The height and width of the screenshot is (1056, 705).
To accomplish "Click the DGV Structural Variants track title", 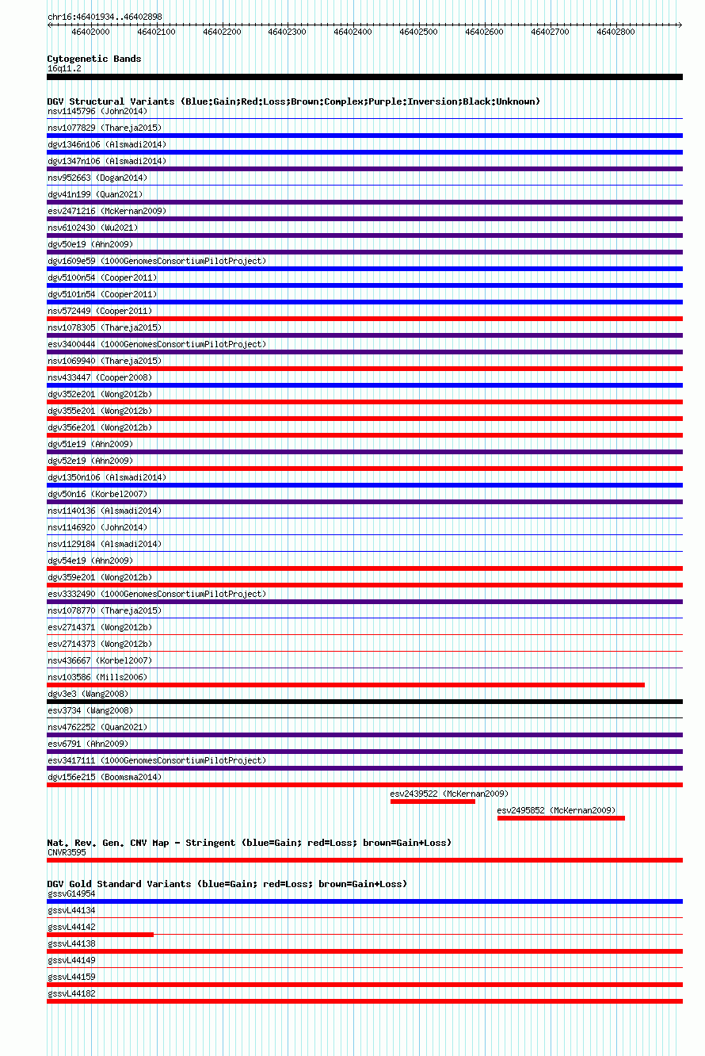I will click(294, 101).
